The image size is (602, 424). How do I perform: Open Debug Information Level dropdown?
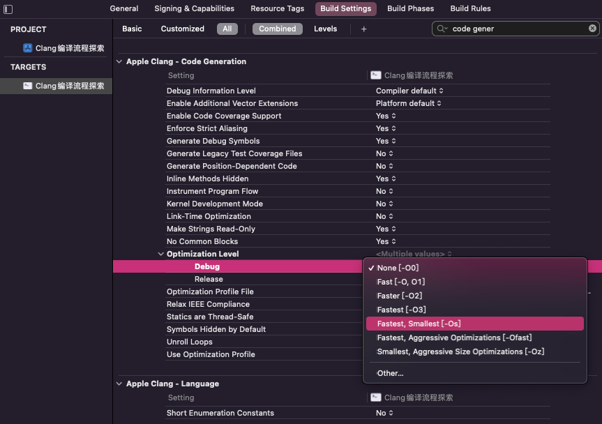point(409,91)
